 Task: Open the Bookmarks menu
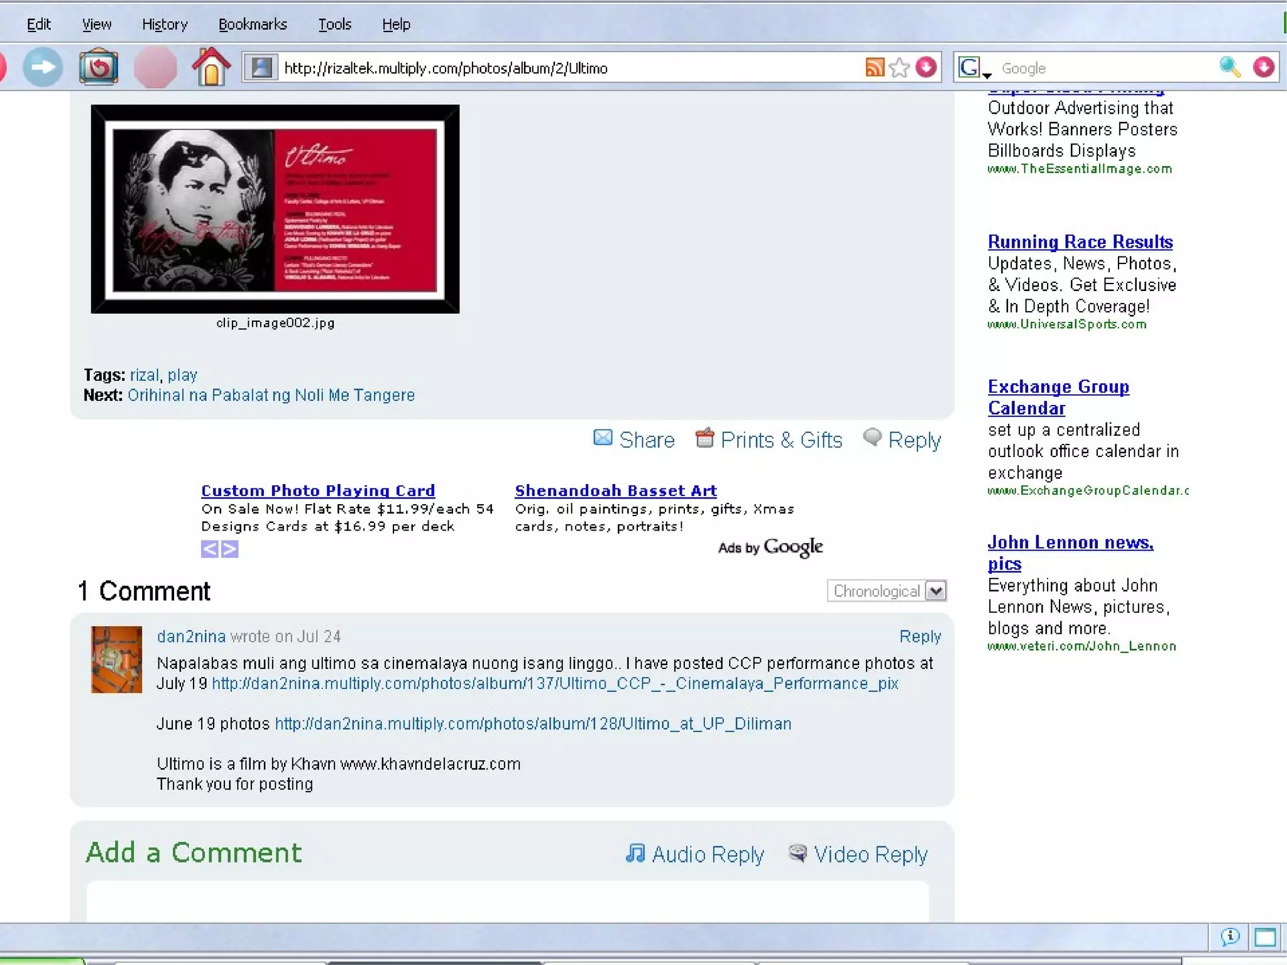pyautogui.click(x=253, y=25)
